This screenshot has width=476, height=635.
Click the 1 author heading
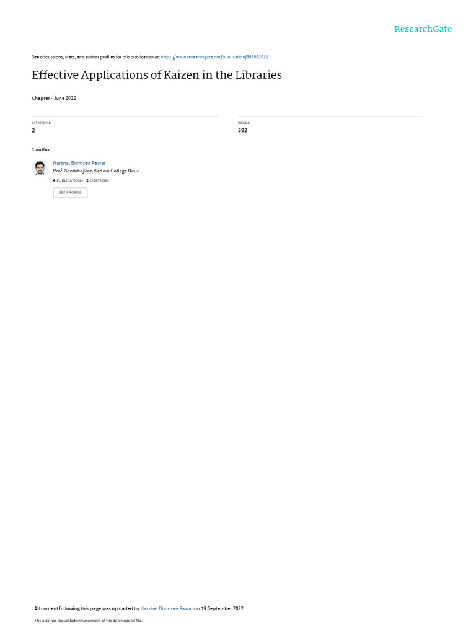coord(42,150)
